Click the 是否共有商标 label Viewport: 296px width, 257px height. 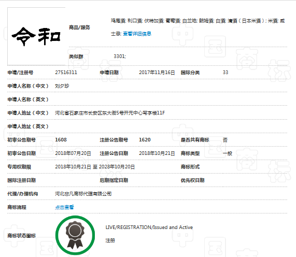click(195, 140)
